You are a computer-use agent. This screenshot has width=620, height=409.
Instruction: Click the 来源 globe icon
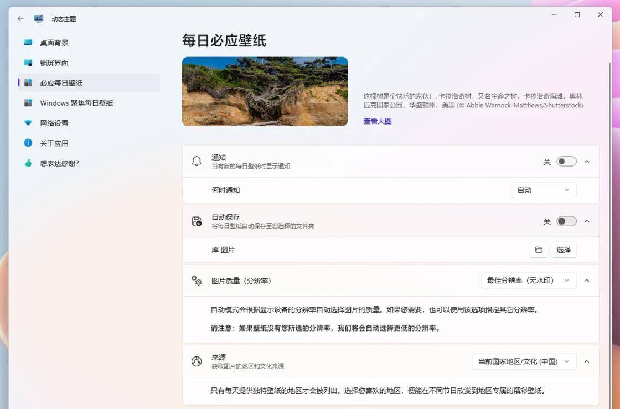(197, 361)
